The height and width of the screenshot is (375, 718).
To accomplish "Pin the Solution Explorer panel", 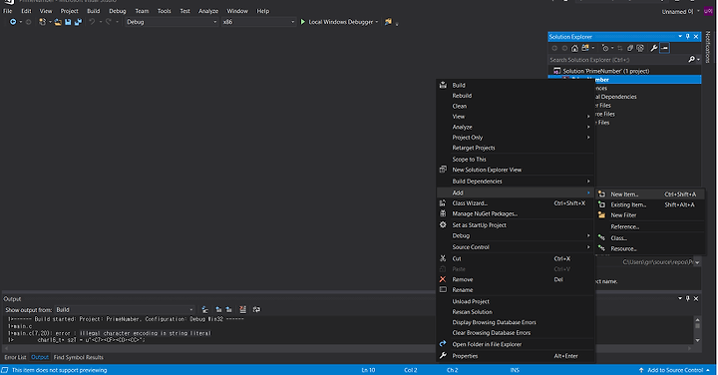I will click(688, 37).
